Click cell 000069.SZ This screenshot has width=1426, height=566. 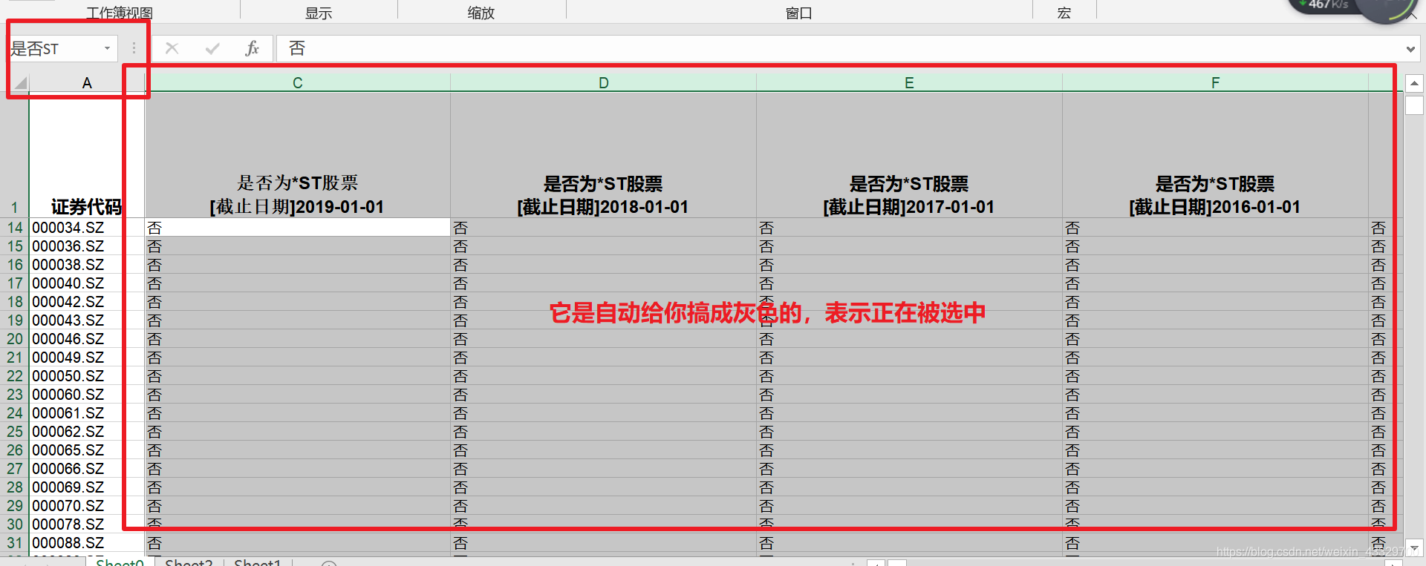[87, 487]
